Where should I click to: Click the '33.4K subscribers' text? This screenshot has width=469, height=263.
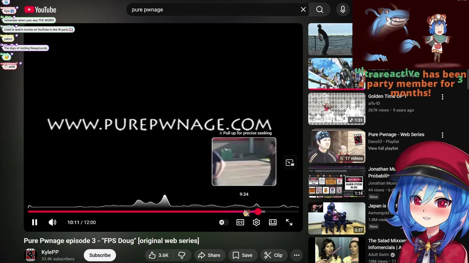(x=58, y=259)
